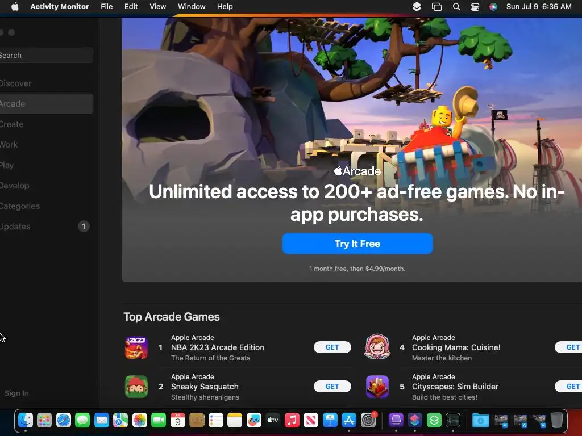Launch Freeform from the dock
The height and width of the screenshot is (436, 582).
pyautogui.click(x=254, y=420)
